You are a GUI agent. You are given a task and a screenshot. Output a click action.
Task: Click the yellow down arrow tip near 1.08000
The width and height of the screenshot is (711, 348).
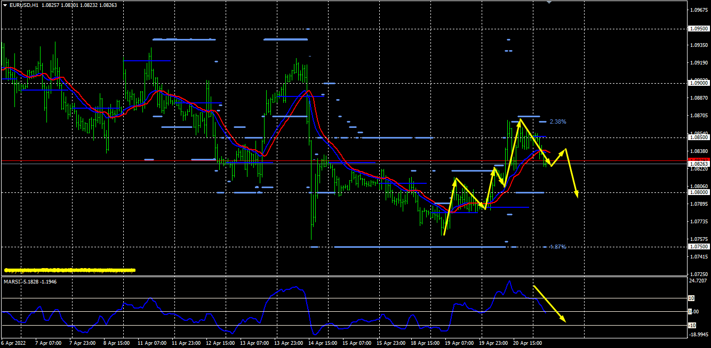click(577, 195)
